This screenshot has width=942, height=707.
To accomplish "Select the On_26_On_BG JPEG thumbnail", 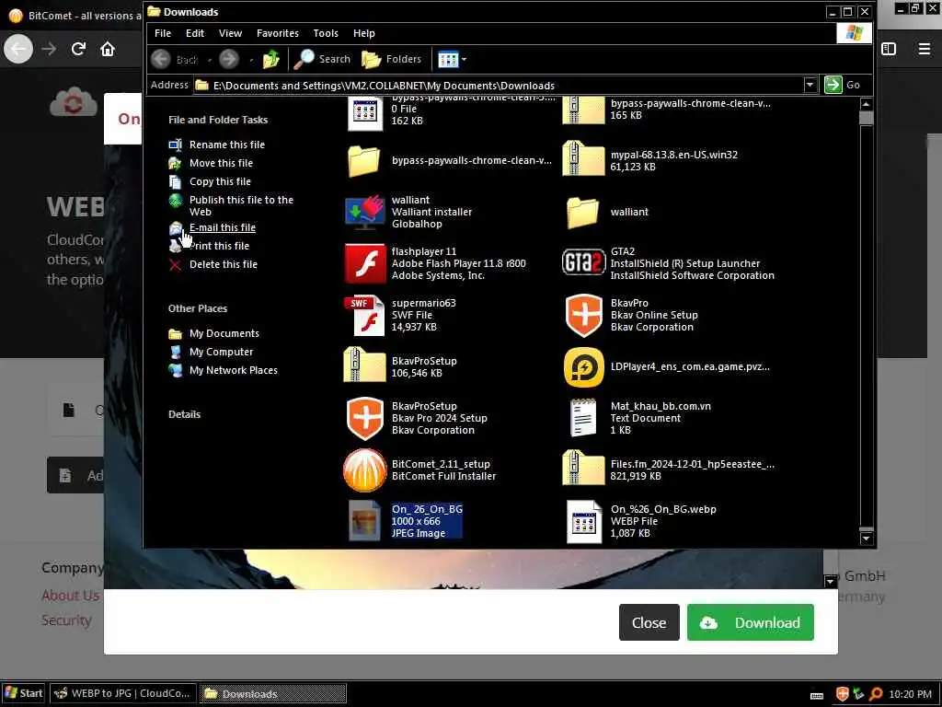I will tap(364, 521).
